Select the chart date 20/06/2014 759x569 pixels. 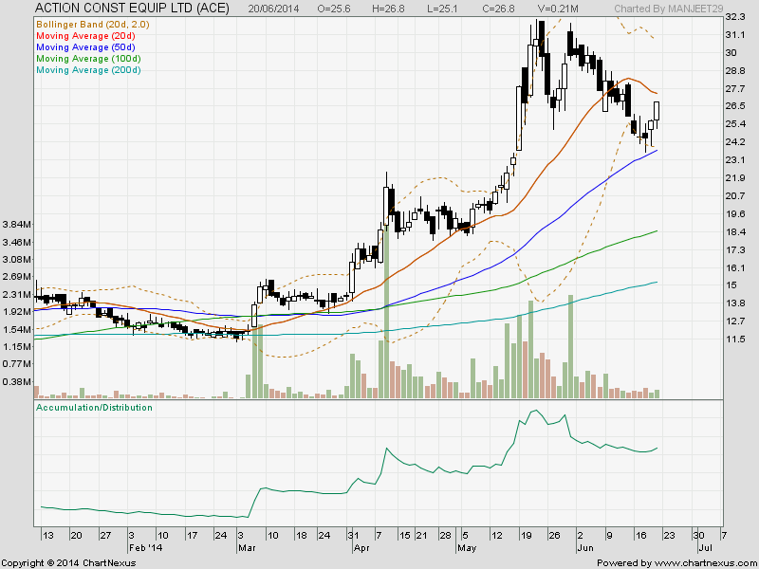coord(273,9)
